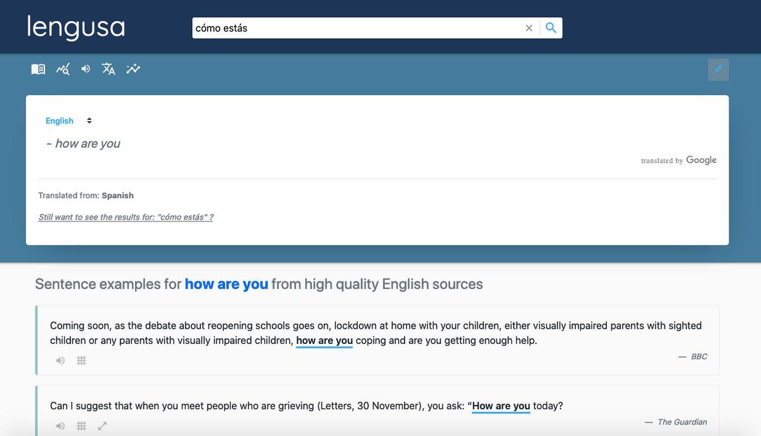Viewport: 761px width, 436px height.
Task: Click the language selector up-down arrows
Action: [89, 121]
